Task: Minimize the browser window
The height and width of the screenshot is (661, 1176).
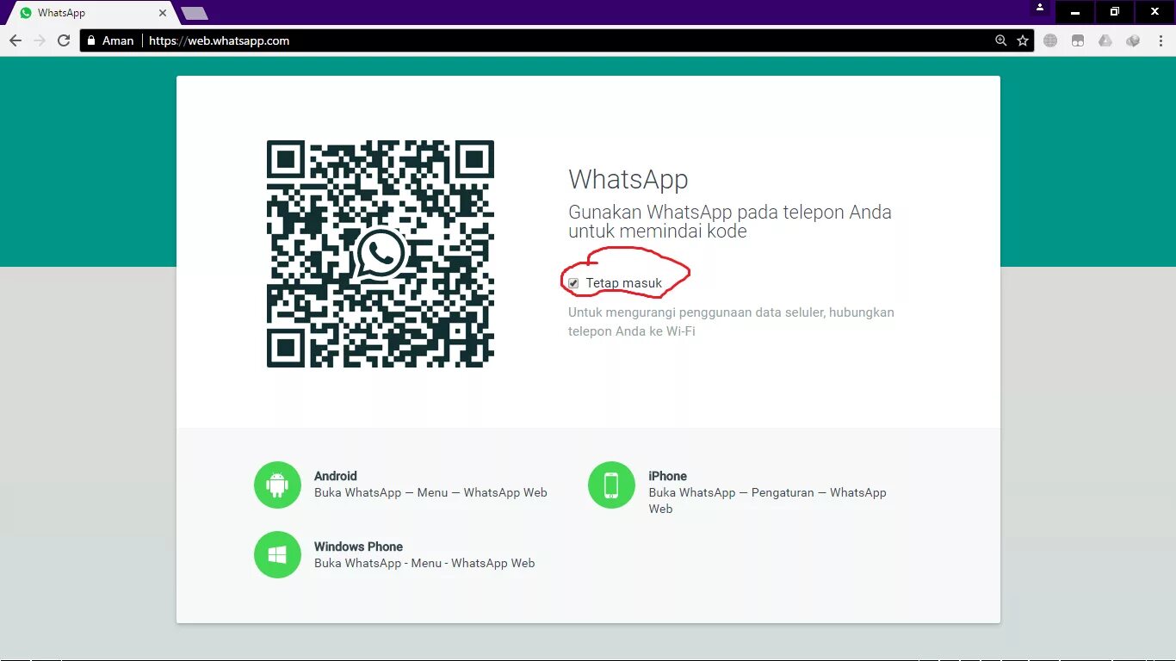Action: point(1075,11)
